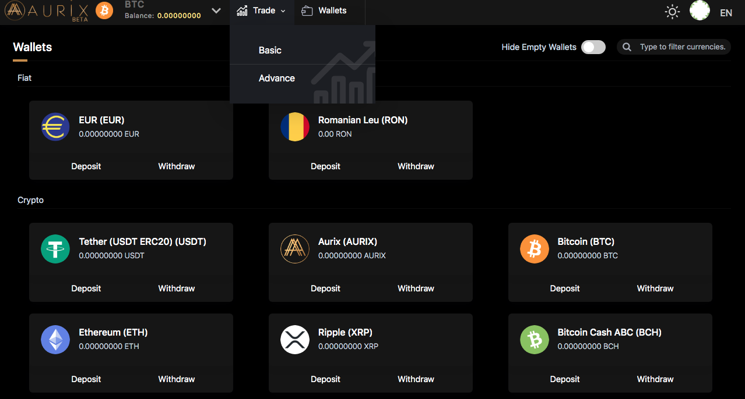Click the Aurix (AURIX) wallet title
745x399 pixels.
pos(347,241)
